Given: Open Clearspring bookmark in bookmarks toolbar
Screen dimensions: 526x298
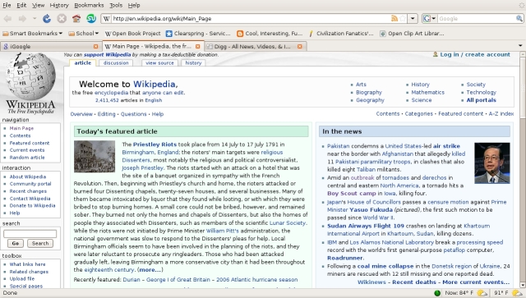Looking at the screenshot, I should pos(198,34).
